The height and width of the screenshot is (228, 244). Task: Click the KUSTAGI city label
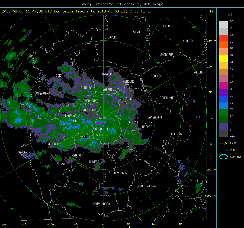pos(136,99)
